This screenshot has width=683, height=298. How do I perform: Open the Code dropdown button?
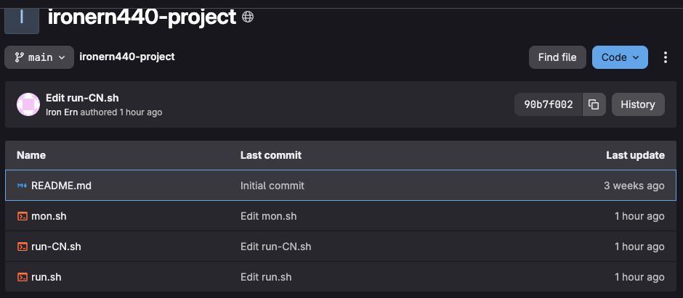pyautogui.click(x=620, y=57)
